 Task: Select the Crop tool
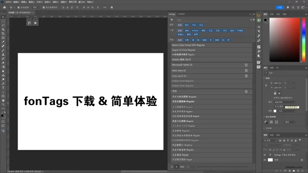click(x=3, y=33)
